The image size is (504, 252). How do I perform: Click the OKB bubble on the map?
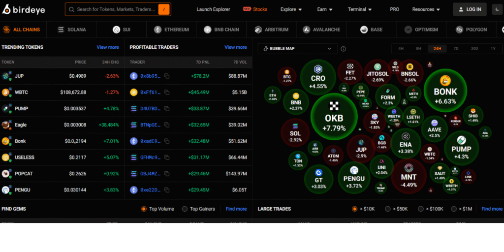pyautogui.click(x=334, y=118)
